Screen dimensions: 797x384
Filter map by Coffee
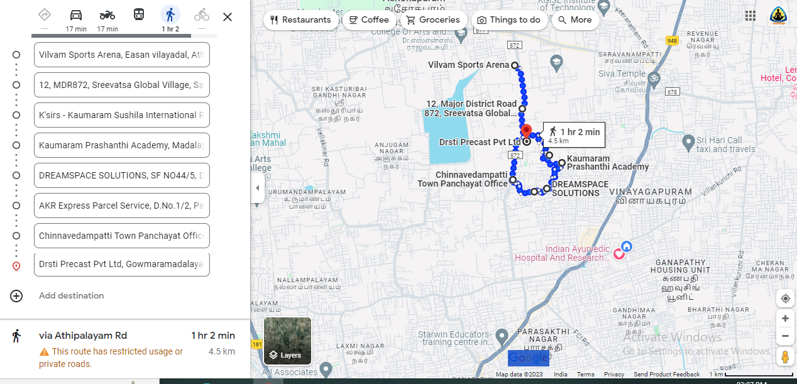369,20
